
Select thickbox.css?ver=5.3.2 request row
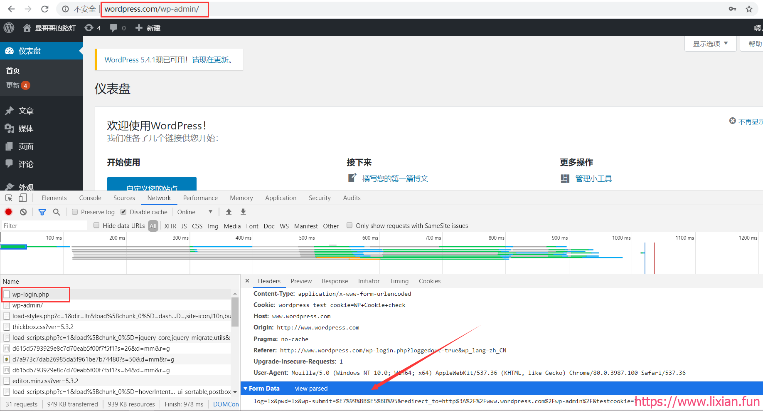coord(116,327)
